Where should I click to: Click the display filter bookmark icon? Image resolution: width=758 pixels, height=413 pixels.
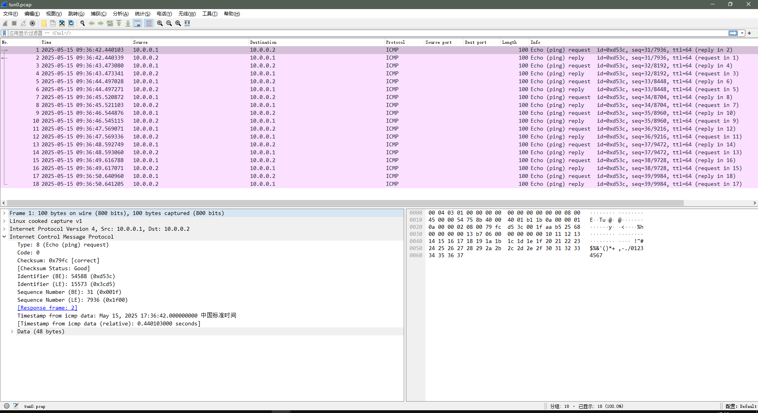[x=4, y=33]
